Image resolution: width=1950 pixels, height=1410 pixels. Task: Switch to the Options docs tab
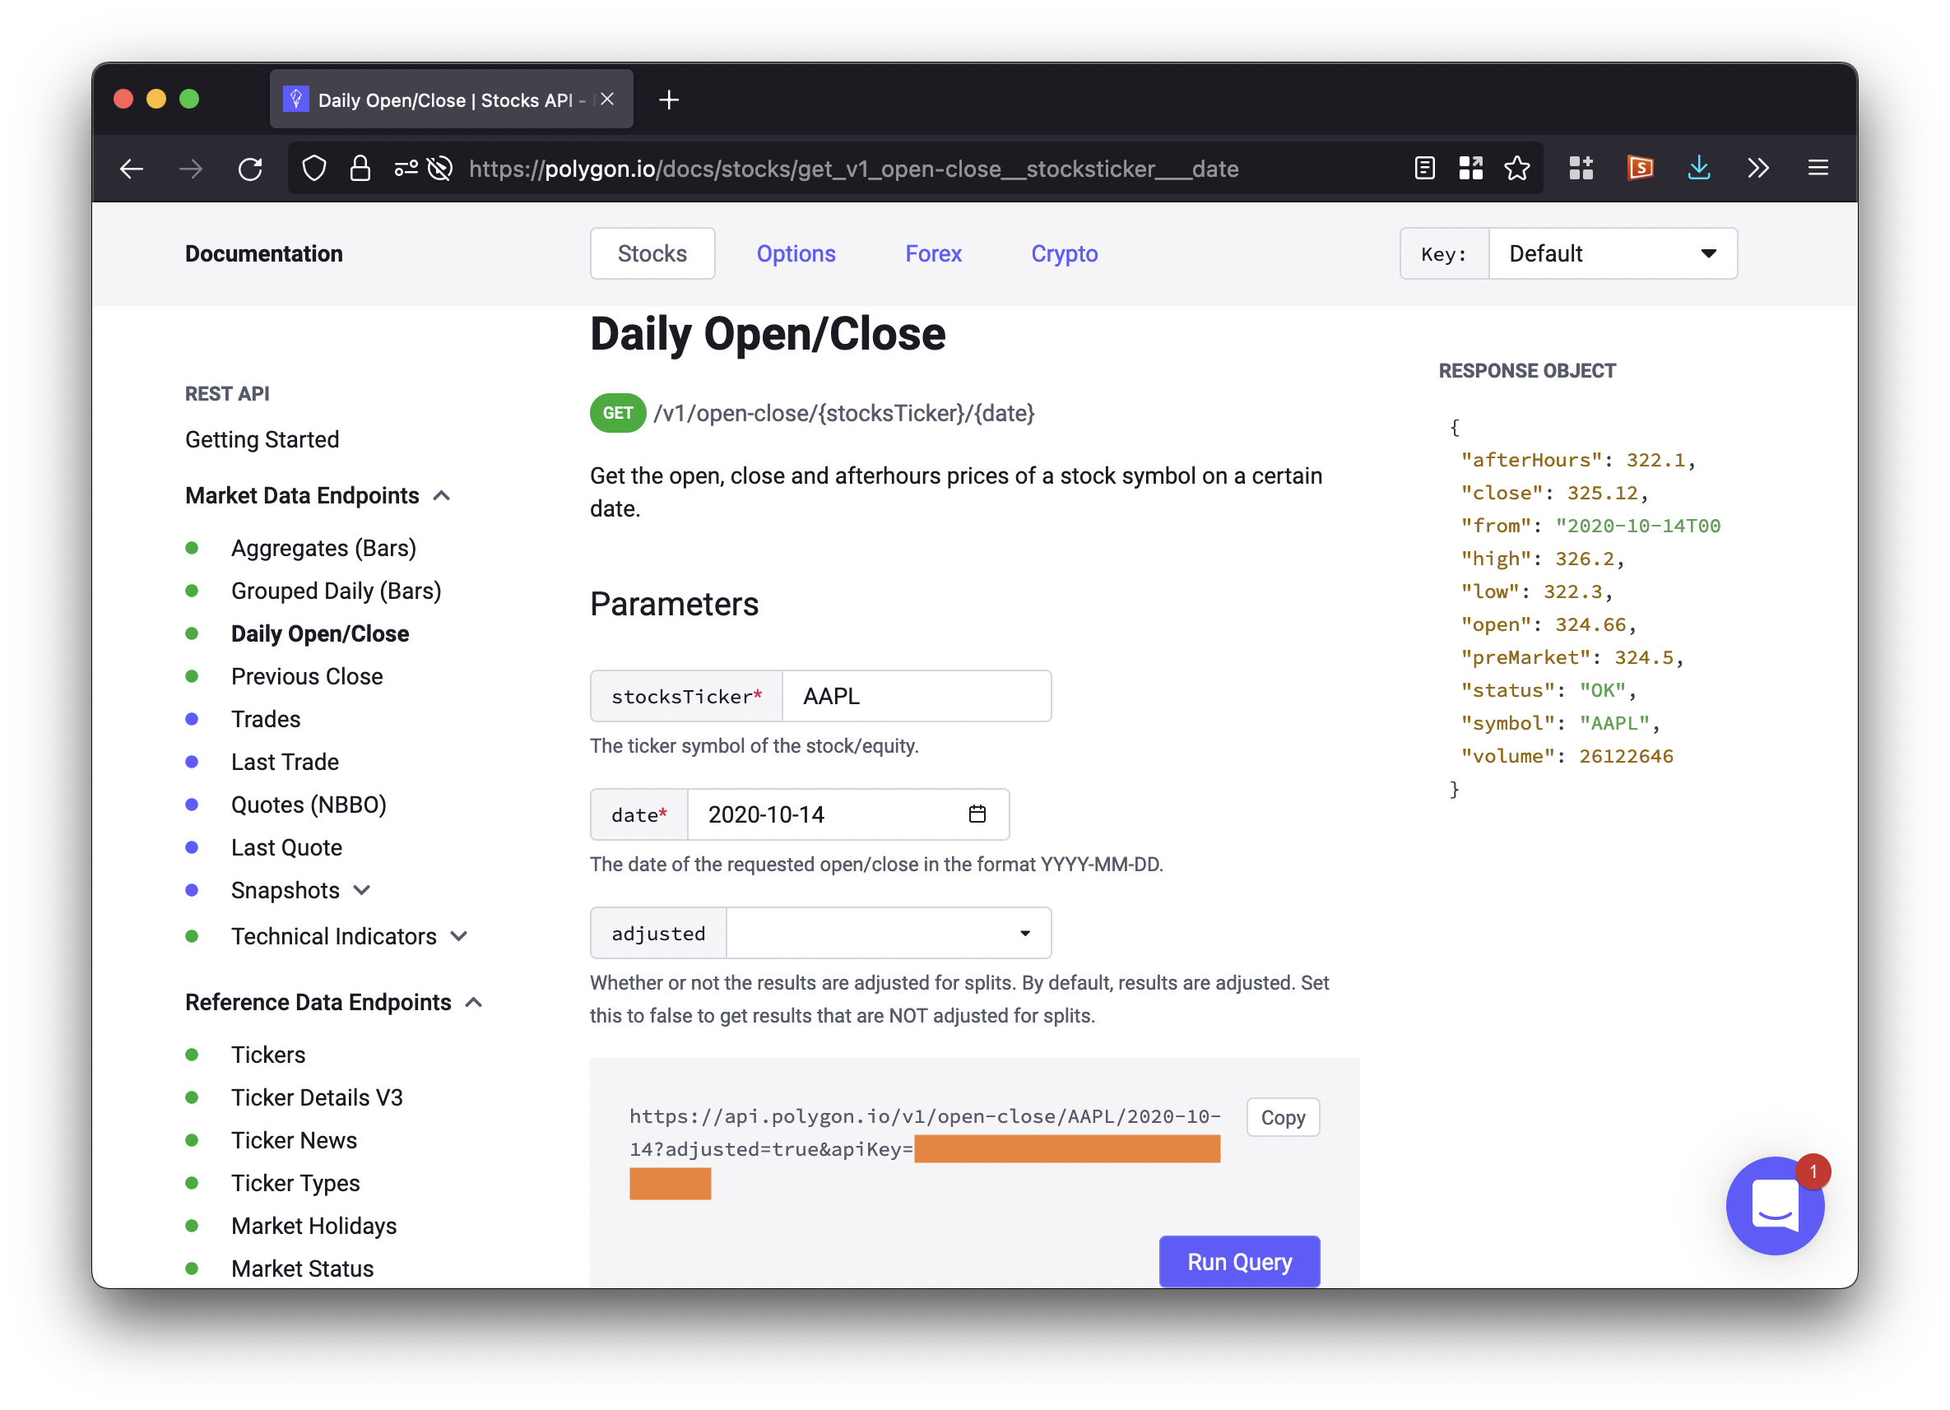click(x=796, y=253)
